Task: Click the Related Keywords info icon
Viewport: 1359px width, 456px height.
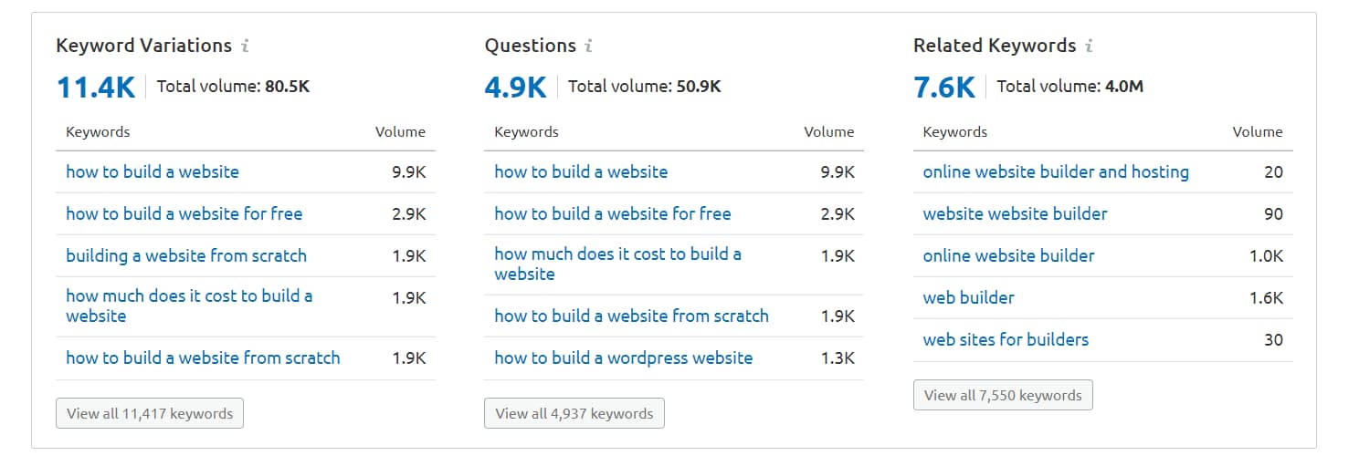Action: [x=1089, y=46]
